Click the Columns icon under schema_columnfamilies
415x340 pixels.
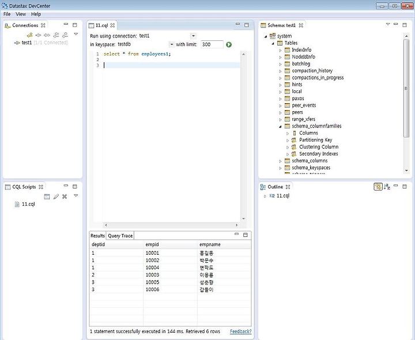click(295, 133)
